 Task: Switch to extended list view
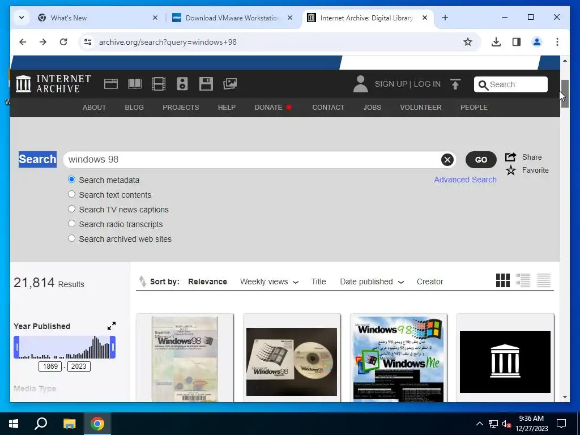523,280
